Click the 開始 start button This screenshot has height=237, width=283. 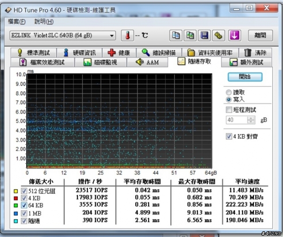coord(245,76)
